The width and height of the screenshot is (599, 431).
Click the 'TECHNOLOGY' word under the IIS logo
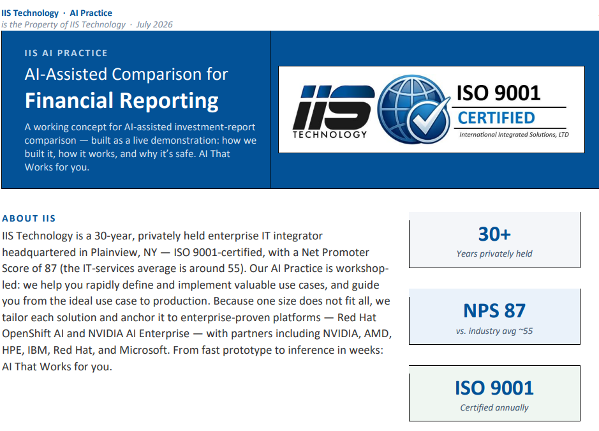(x=330, y=135)
